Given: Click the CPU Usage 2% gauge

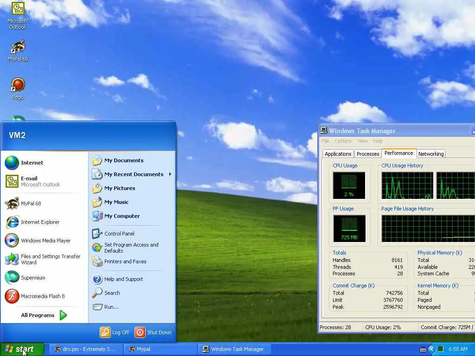Looking at the screenshot, I should click(349, 185).
